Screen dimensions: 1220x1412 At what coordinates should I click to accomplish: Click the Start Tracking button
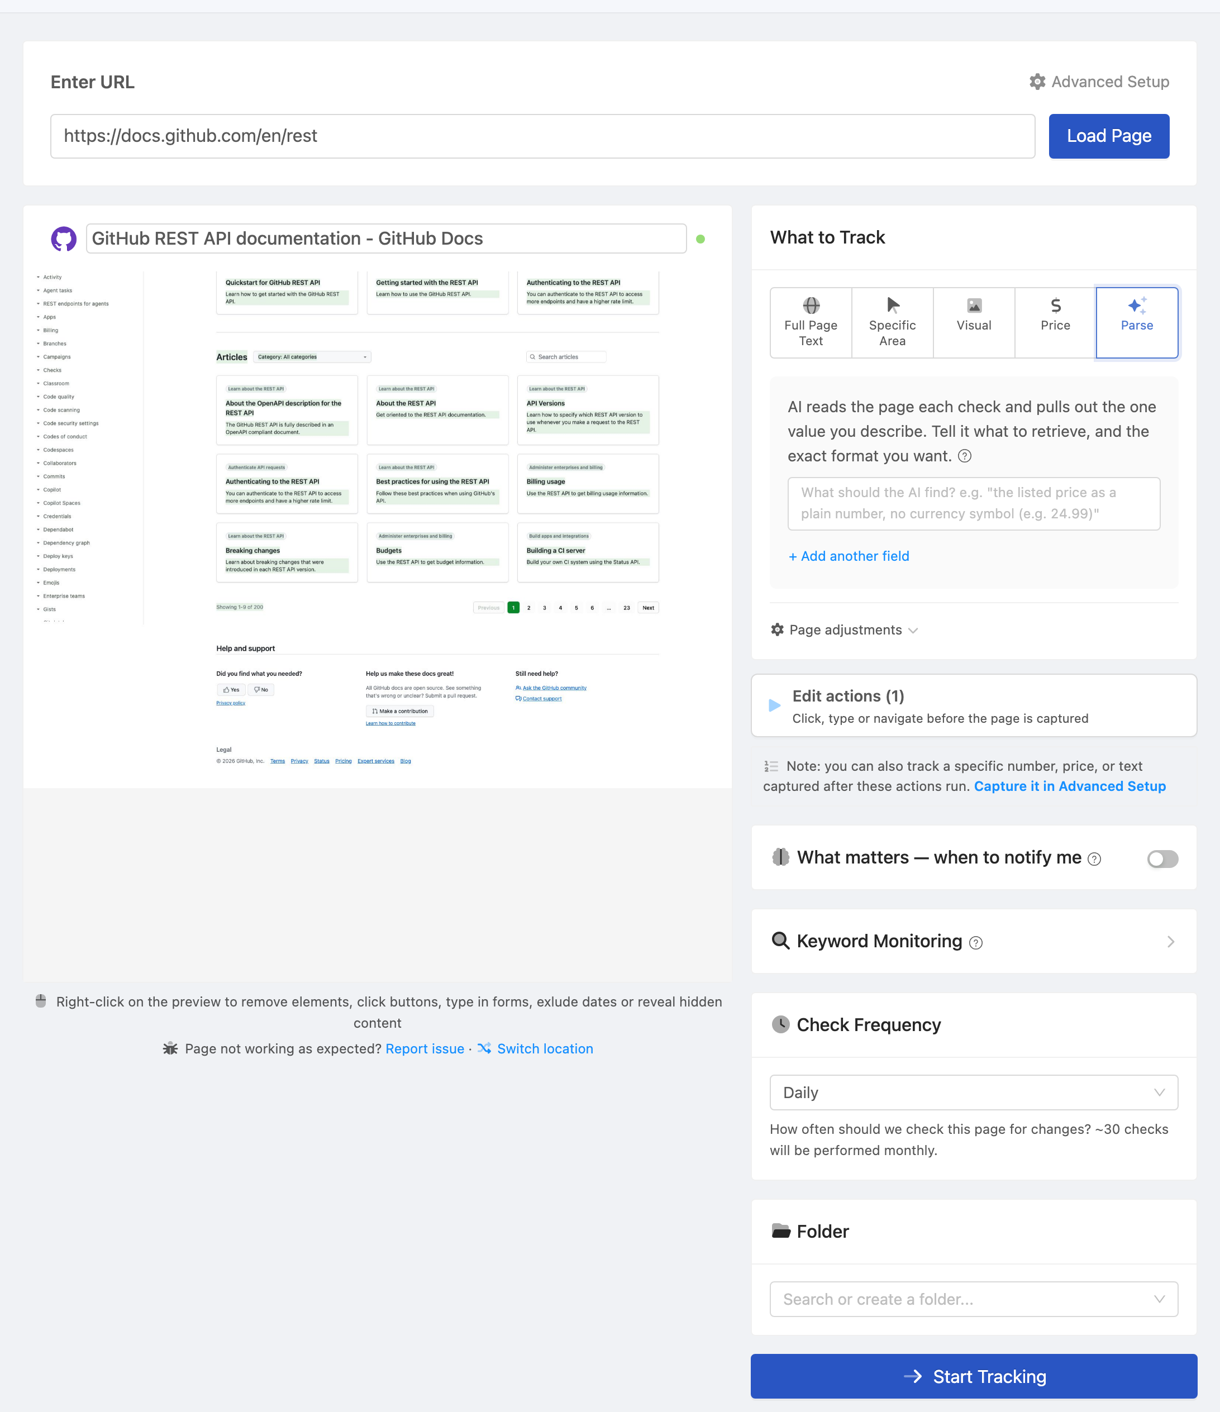point(973,1376)
